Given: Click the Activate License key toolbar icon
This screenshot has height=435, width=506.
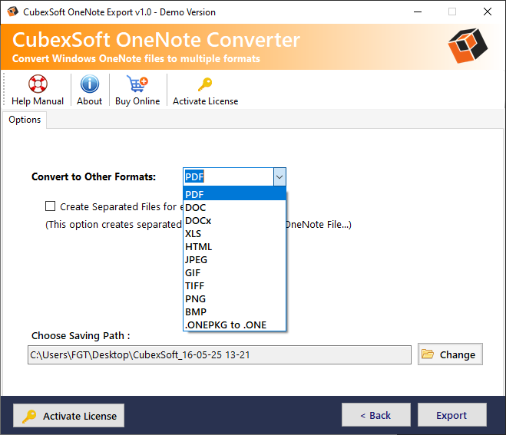Looking at the screenshot, I should pos(205,85).
